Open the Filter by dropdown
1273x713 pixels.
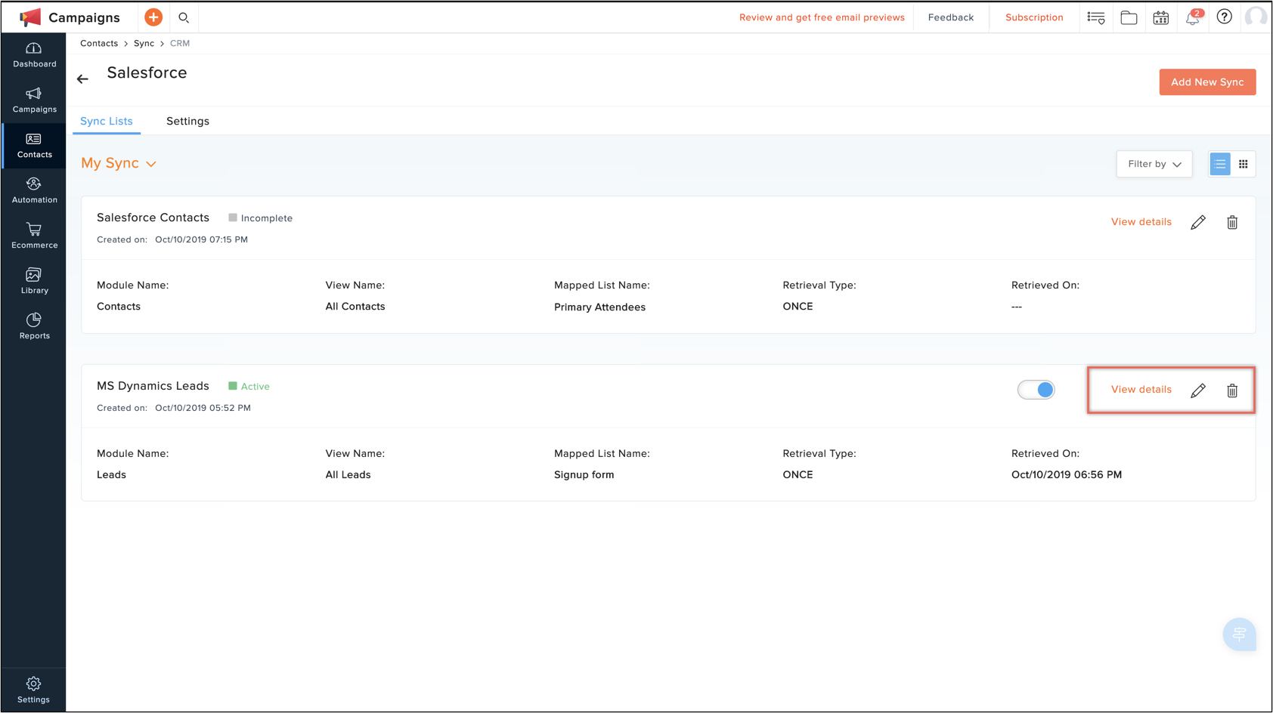1154,164
